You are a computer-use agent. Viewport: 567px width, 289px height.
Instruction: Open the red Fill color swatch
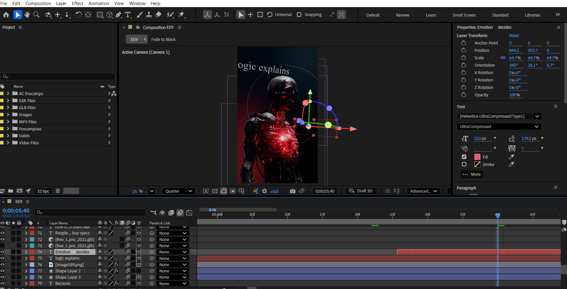[477, 157]
